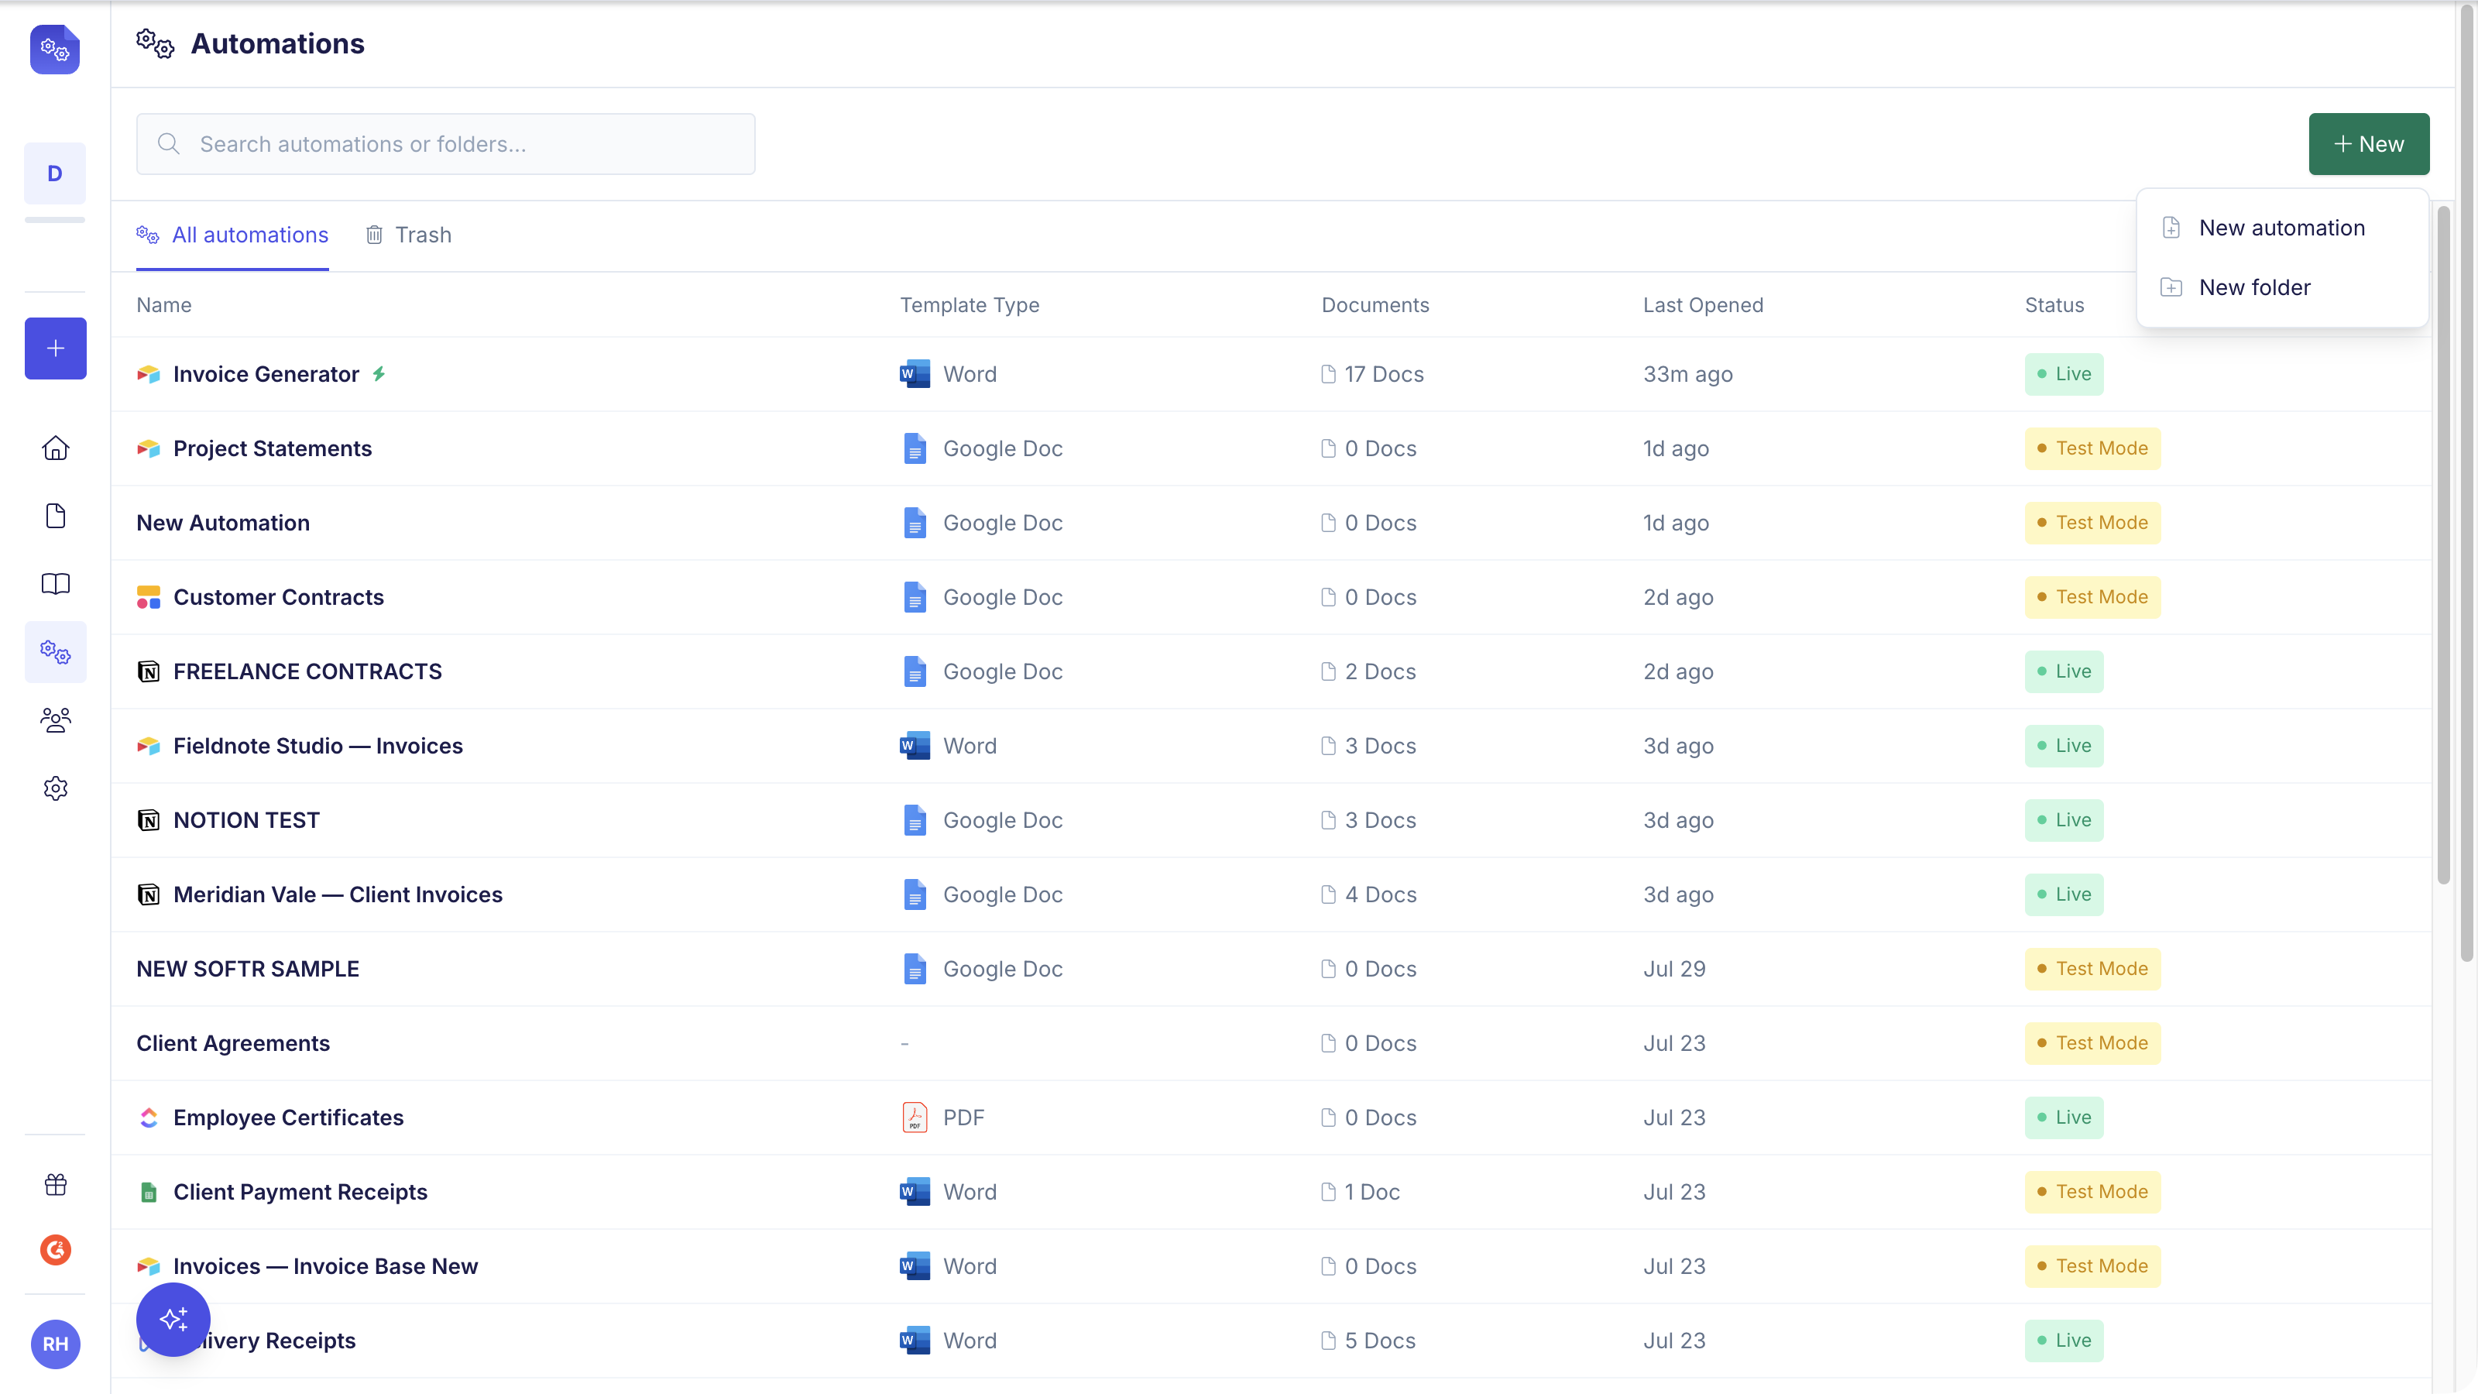Image resolution: width=2478 pixels, height=1394 pixels.
Task: Click the Airtable icon beside Project Statements
Action: pyautogui.click(x=148, y=448)
